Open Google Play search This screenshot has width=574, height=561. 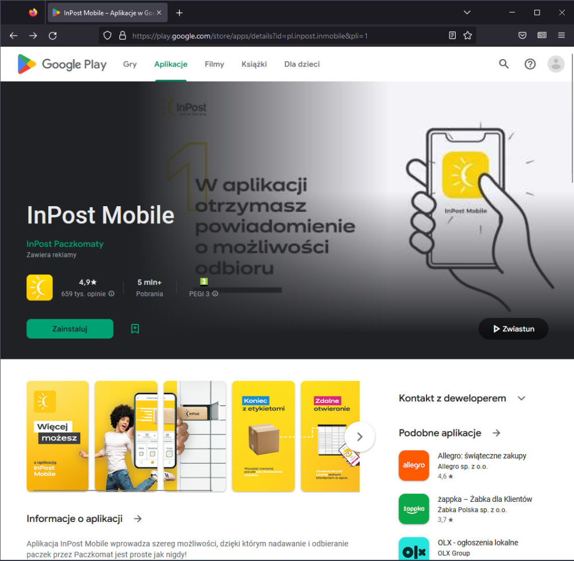tap(504, 64)
